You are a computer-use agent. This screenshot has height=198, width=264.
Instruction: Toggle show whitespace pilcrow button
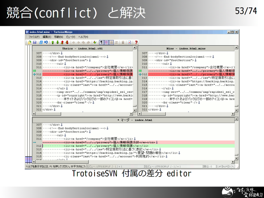pyautogui.click(x=101, y=42)
